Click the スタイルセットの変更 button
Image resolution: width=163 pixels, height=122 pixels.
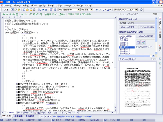128,27
